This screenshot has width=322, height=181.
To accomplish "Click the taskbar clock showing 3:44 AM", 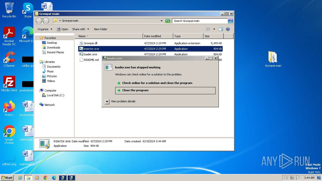I will [309, 178].
